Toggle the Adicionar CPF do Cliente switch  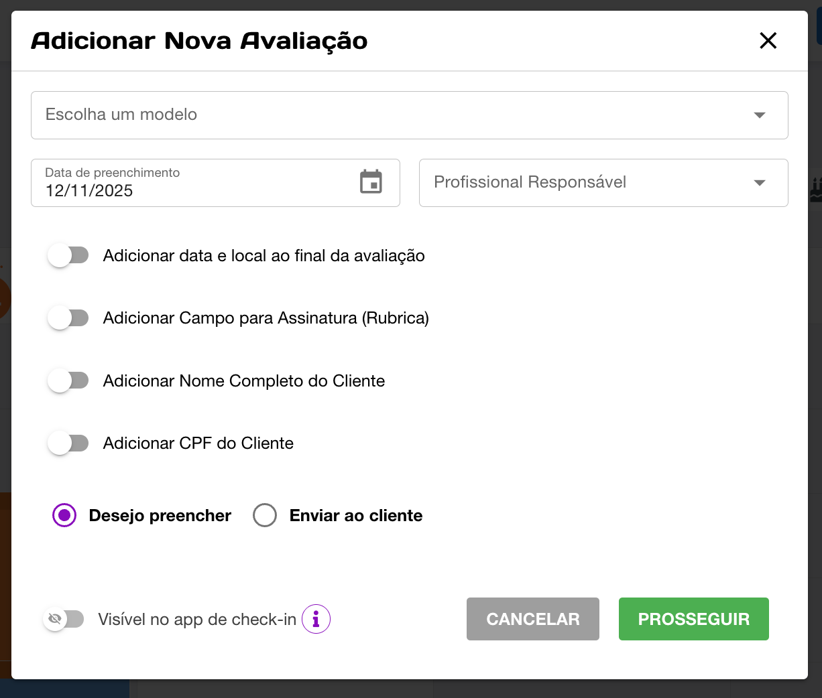click(x=68, y=443)
